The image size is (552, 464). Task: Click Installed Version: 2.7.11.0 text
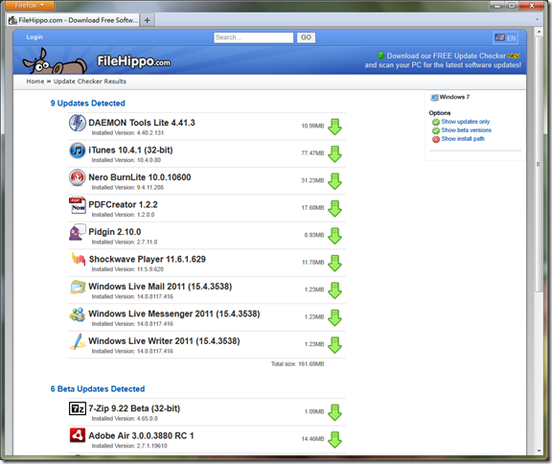click(125, 242)
